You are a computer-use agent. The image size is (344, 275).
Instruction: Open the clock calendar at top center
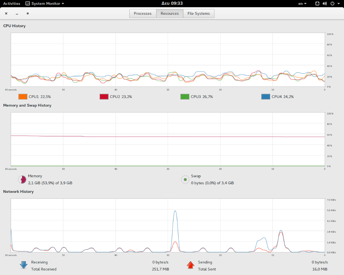pyautogui.click(x=172, y=3)
